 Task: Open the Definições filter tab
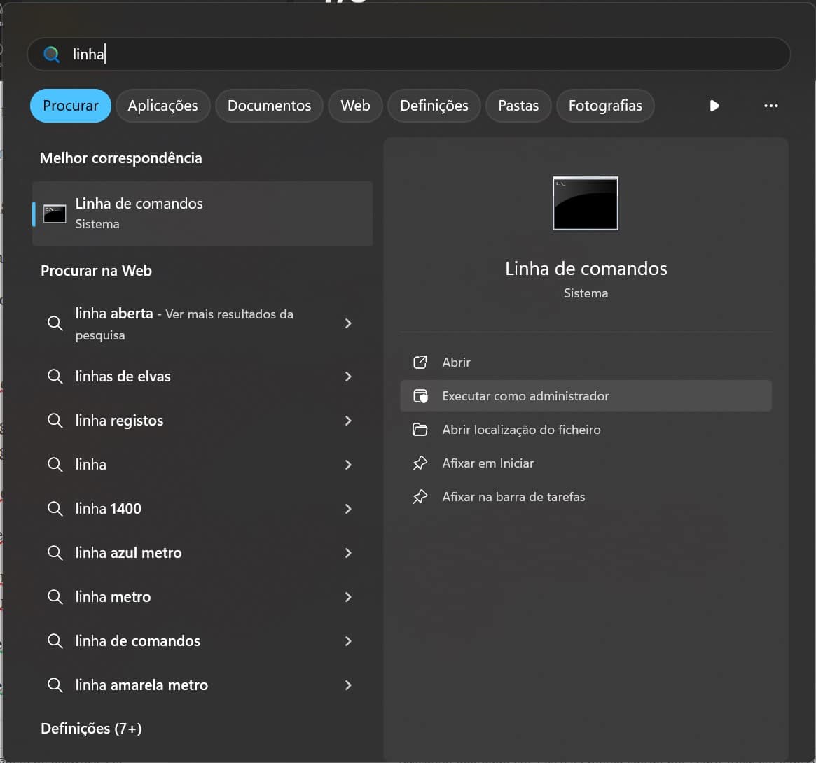click(x=434, y=106)
